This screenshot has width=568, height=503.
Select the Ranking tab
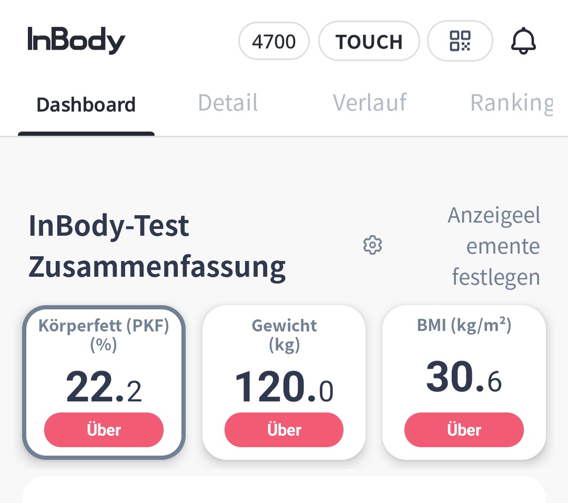511,103
